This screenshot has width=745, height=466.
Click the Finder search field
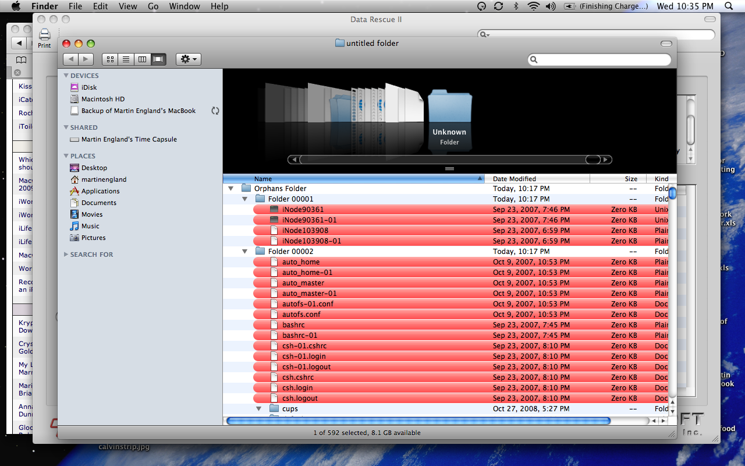599,59
